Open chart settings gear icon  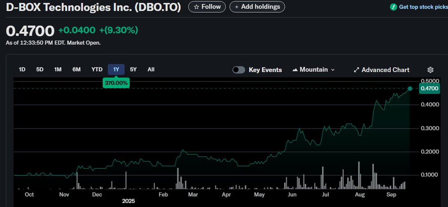point(430,70)
